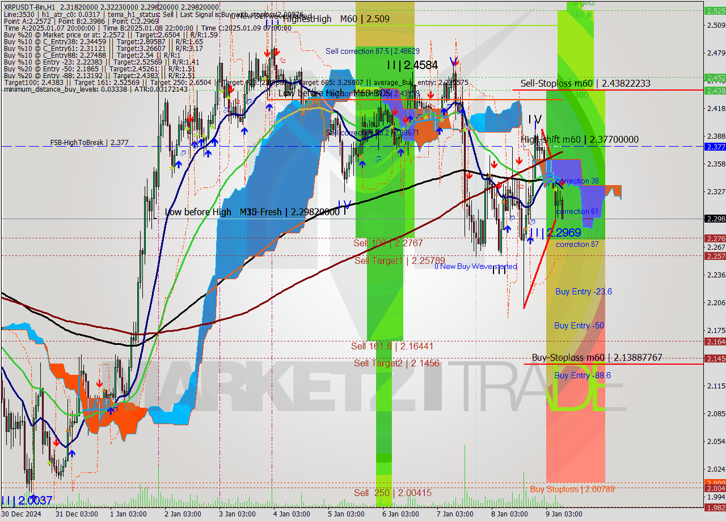Click the '1 Jan 03:00' date axis label
726x521 pixels.
pos(128,514)
